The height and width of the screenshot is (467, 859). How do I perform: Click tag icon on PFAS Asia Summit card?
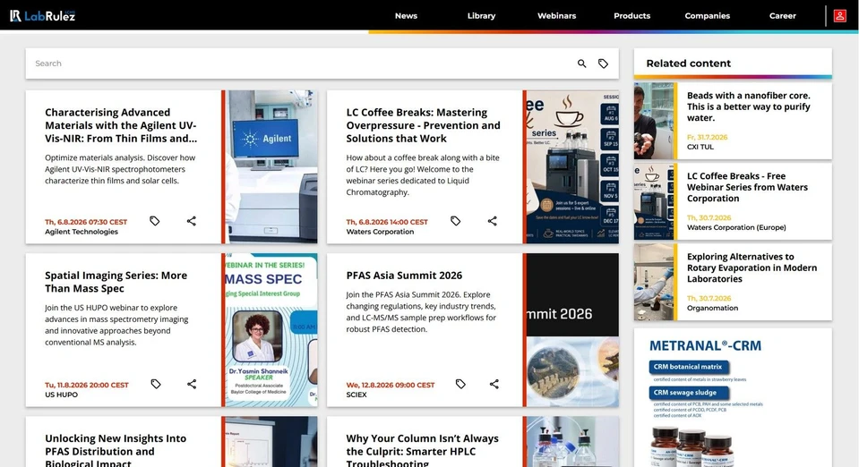coord(460,384)
